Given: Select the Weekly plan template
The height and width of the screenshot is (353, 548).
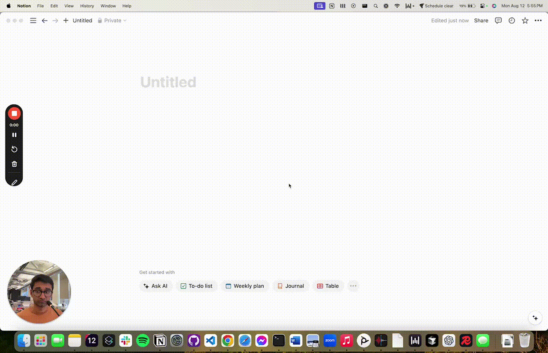Looking at the screenshot, I should pyautogui.click(x=245, y=286).
